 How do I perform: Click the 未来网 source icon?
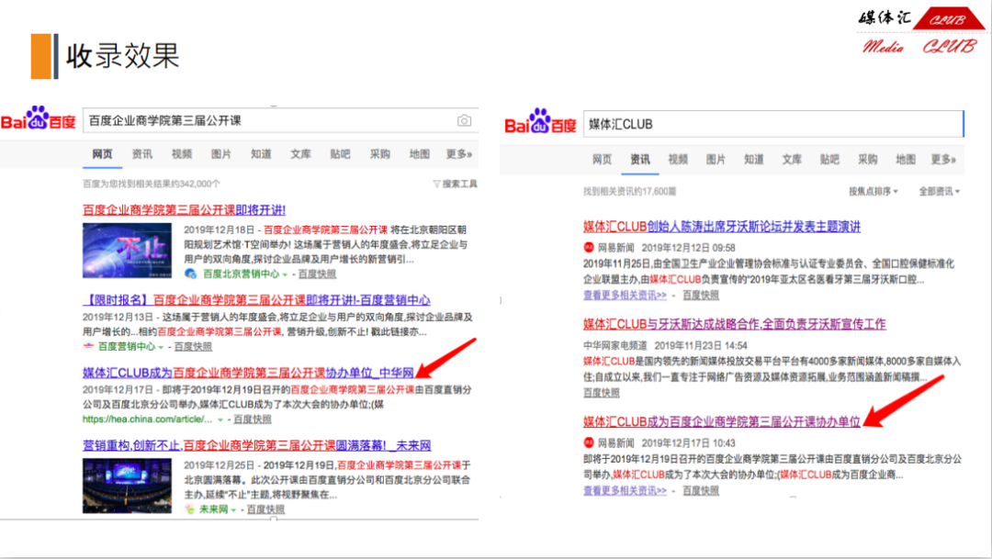(x=191, y=509)
